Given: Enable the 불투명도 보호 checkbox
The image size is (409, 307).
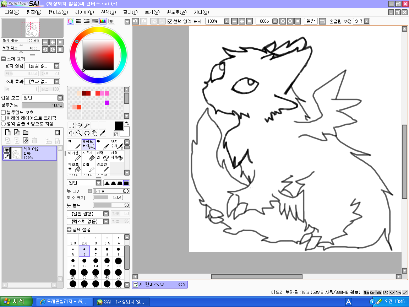Looking at the screenshot, I should 4,112.
